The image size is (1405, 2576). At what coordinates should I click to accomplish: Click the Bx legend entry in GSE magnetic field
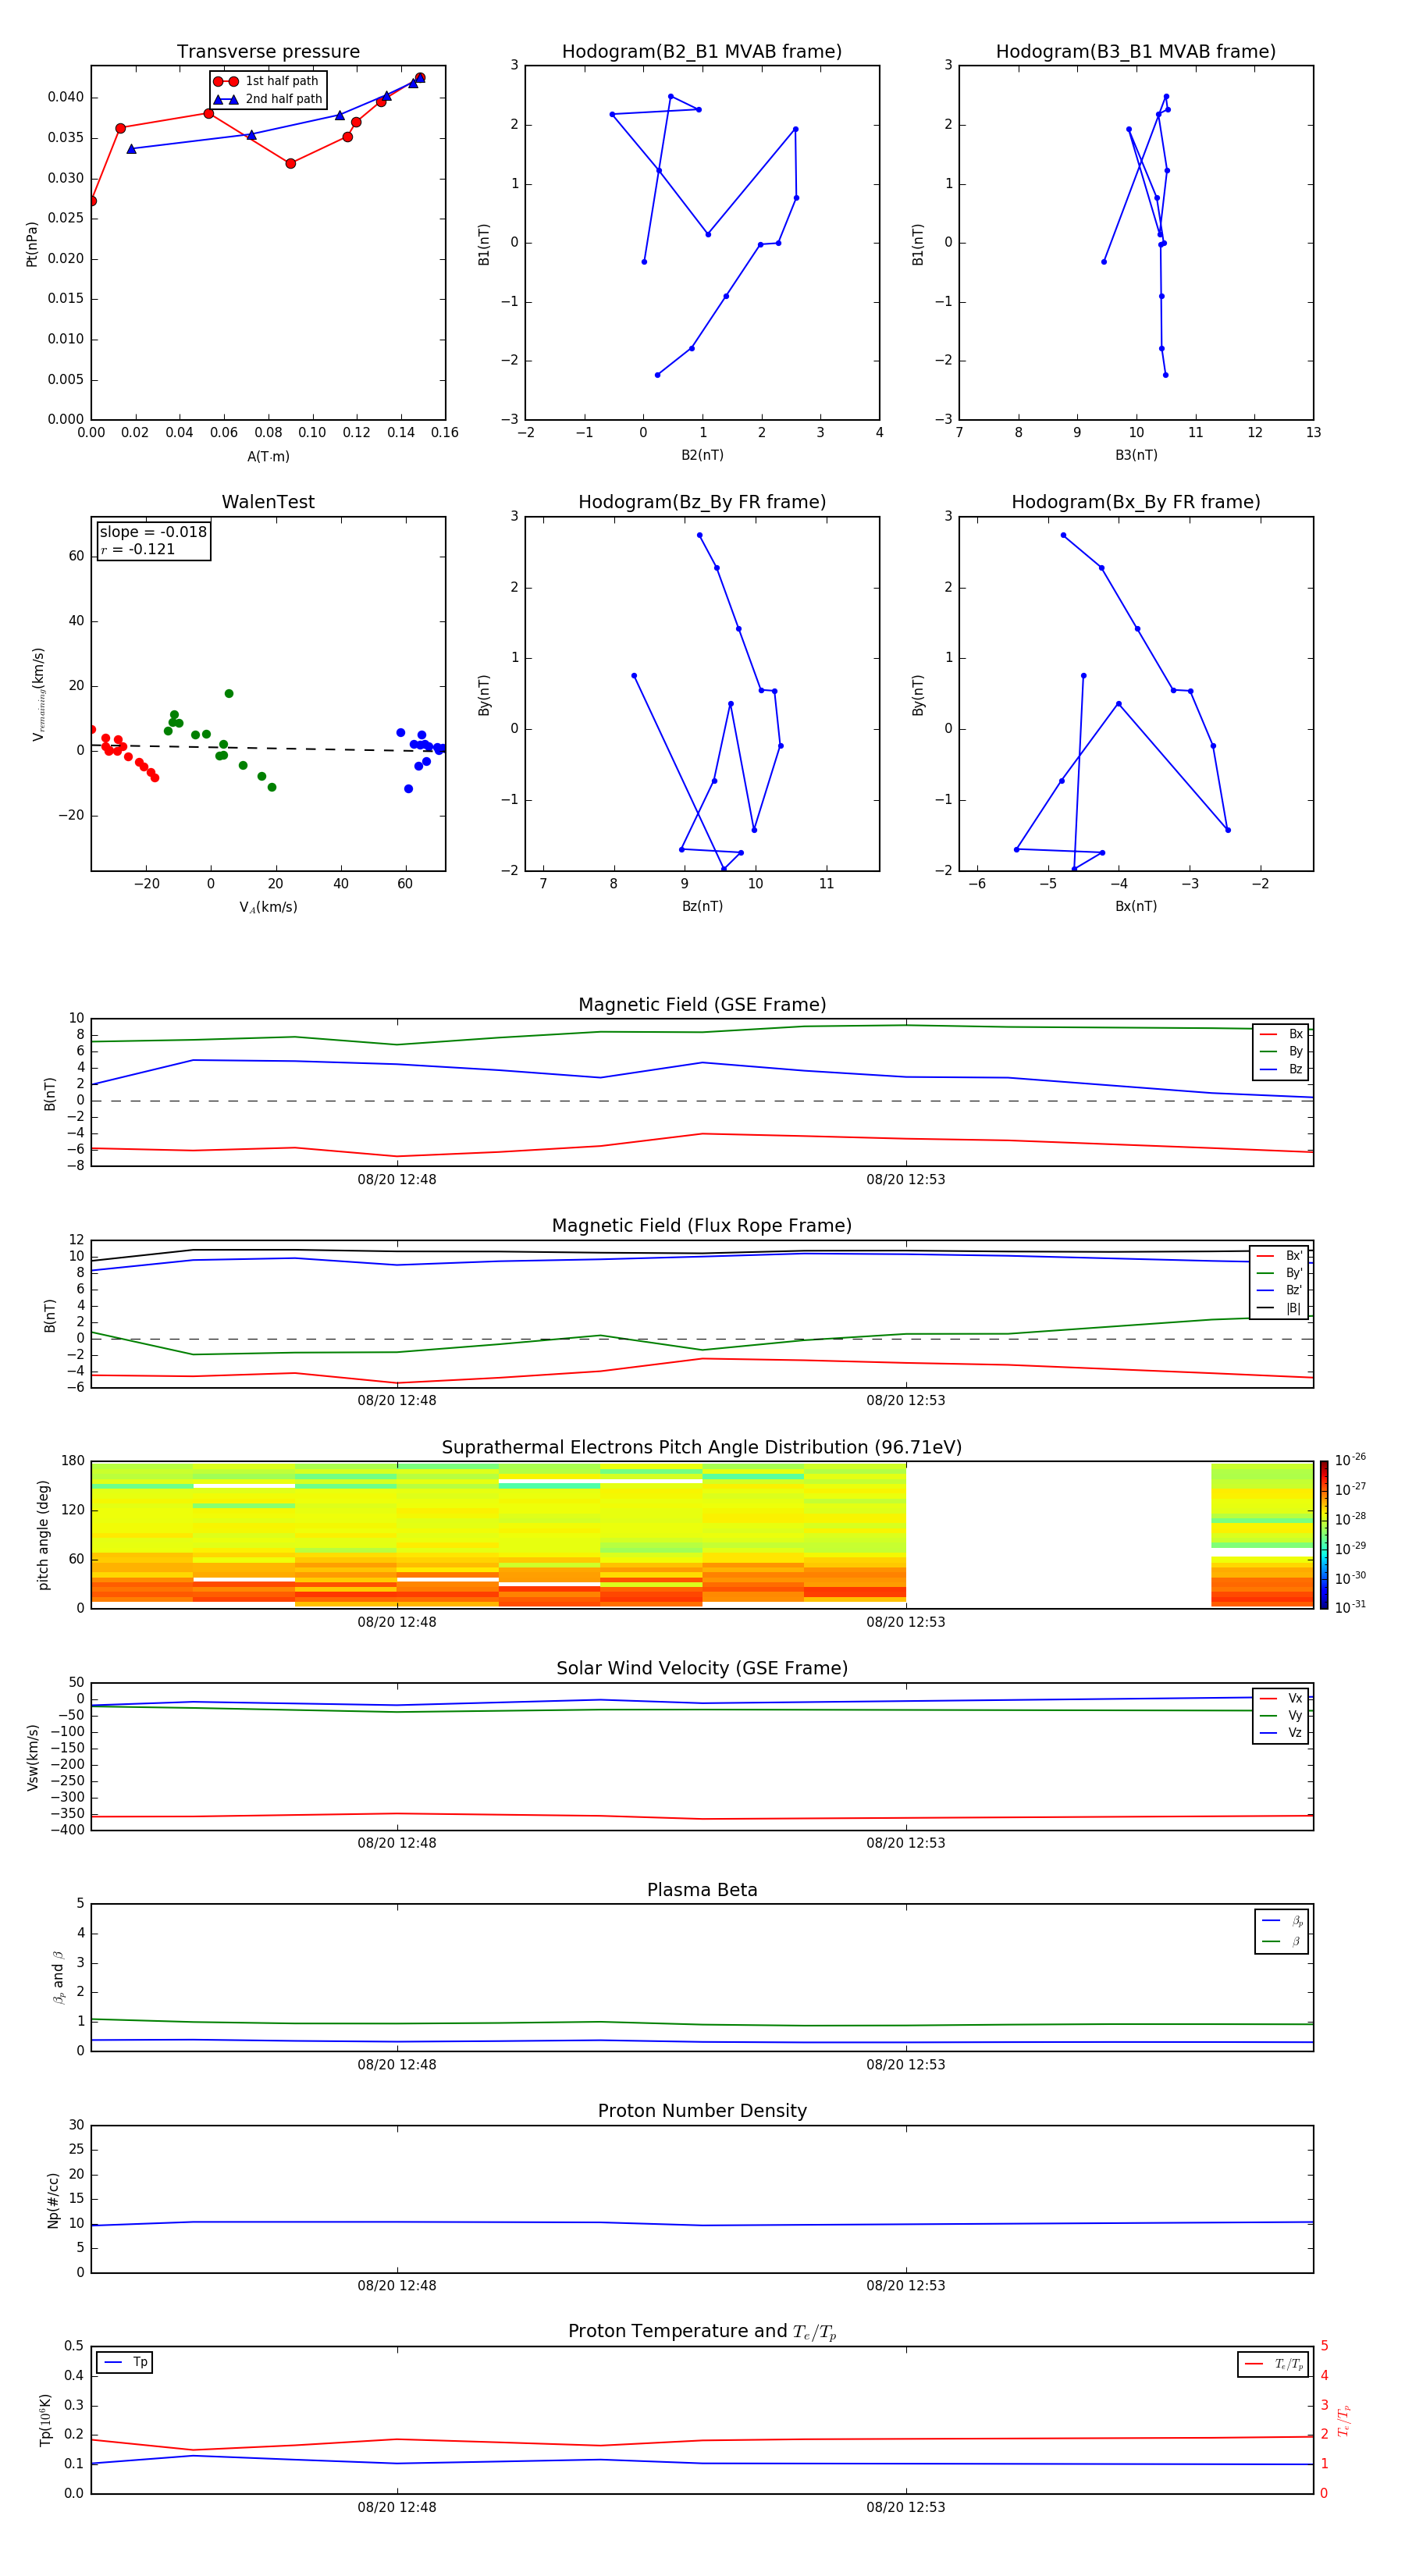1281,1034
